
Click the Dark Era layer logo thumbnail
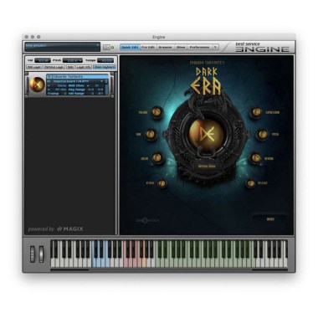[x=38, y=85]
